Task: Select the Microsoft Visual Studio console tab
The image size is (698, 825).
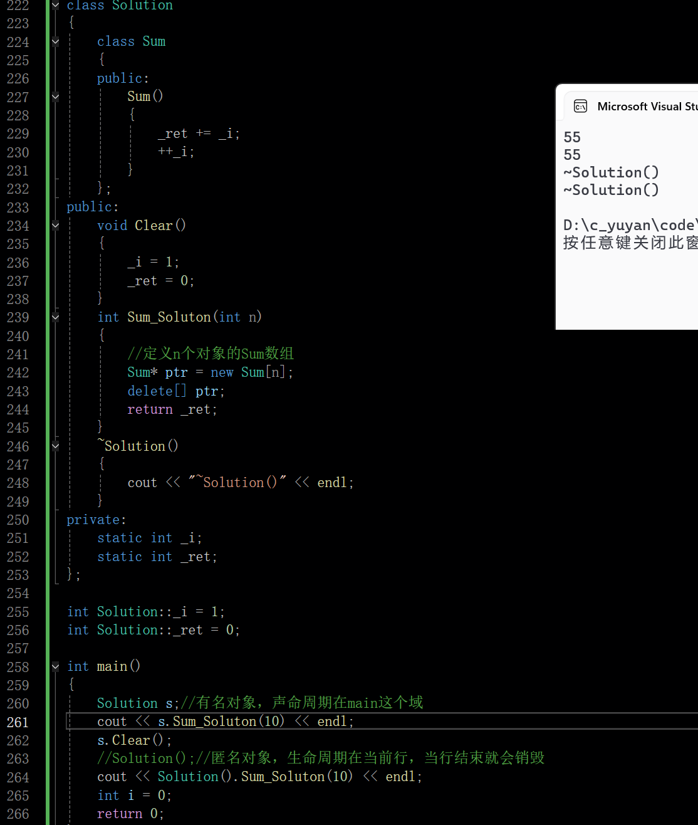Action: click(x=632, y=107)
